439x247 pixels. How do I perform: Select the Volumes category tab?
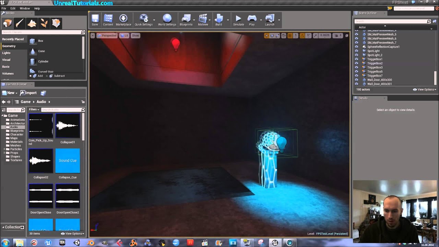(14, 73)
